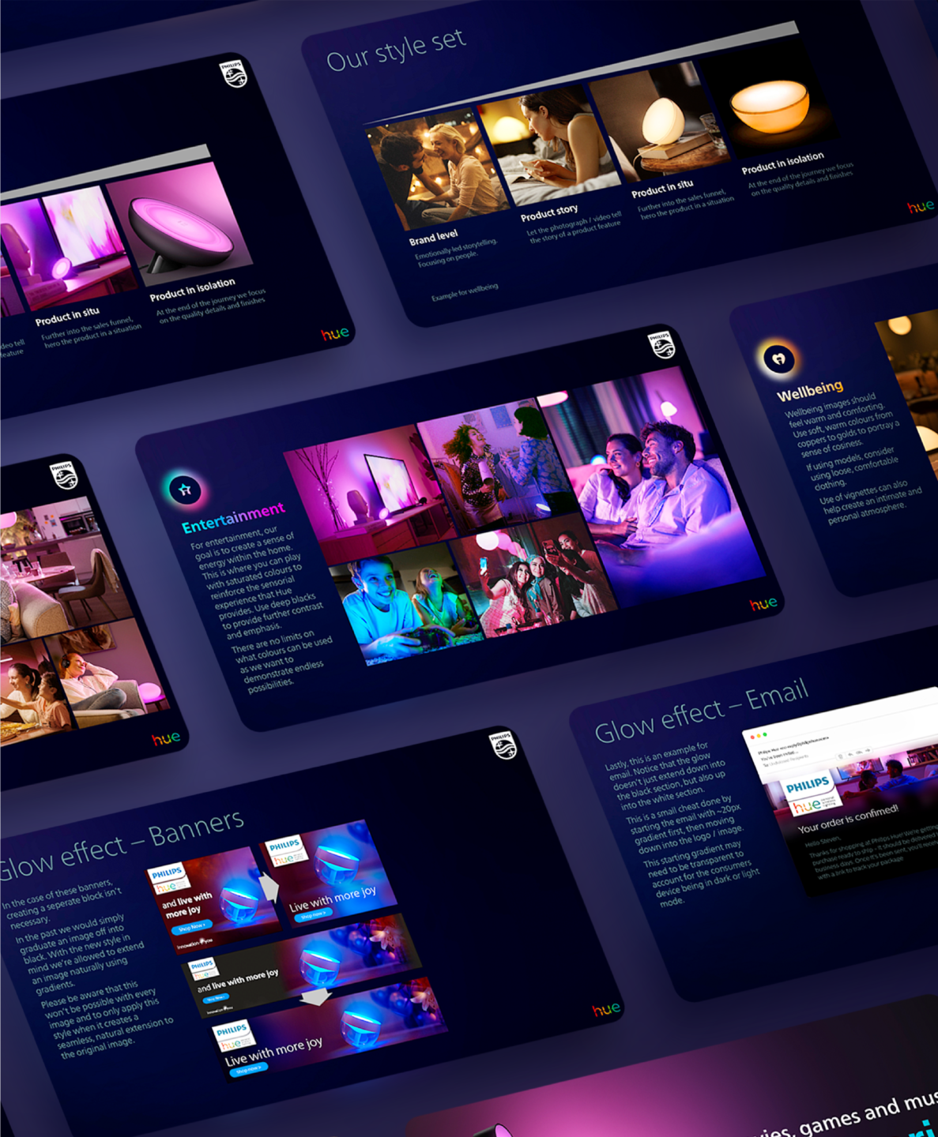Image resolution: width=938 pixels, height=1137 pixels.
Task: Click hue logo on Glow effect – Banners slide
Action: [606, 1010]
